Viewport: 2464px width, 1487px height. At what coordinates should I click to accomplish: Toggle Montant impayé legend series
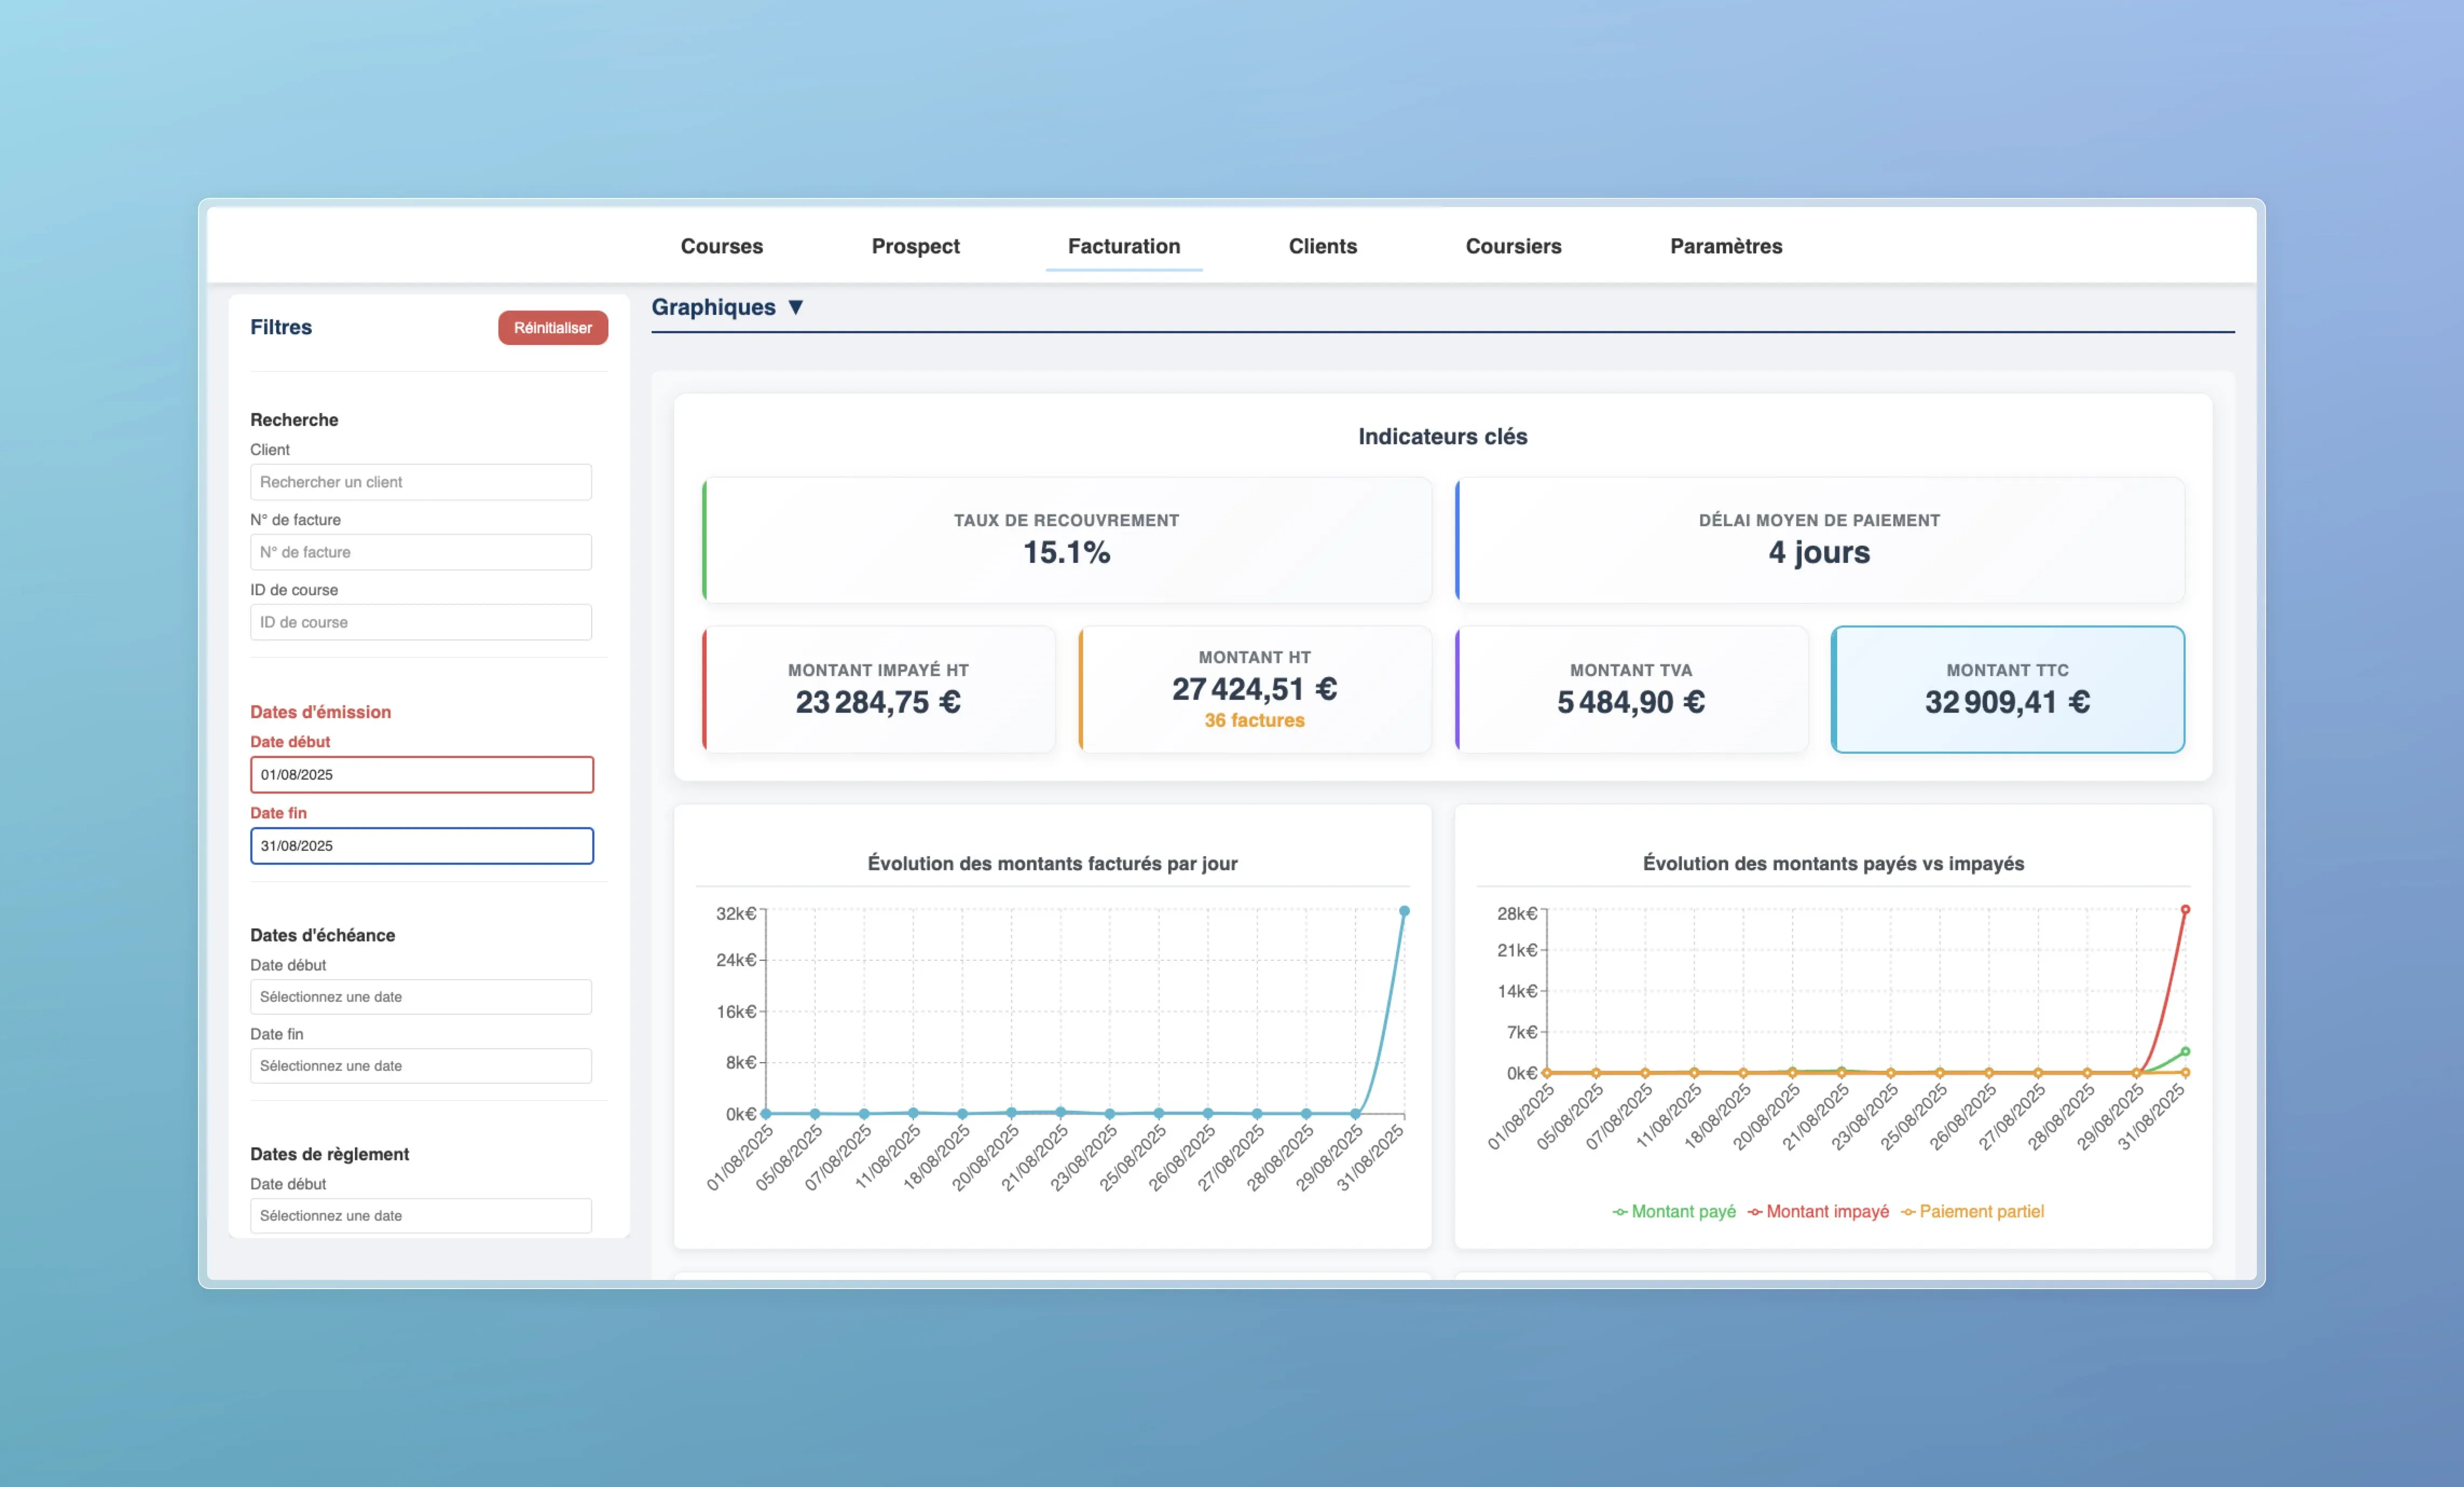(x=1819, y=1211)
